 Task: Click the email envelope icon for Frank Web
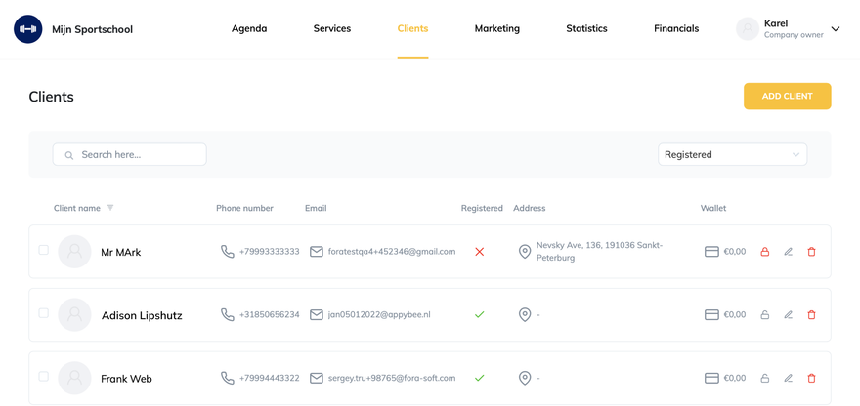(x=317, y=379)
